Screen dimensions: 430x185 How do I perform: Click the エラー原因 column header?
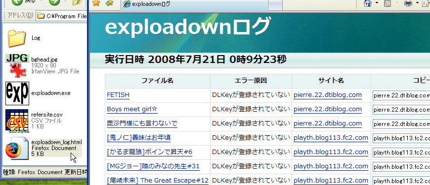[251, 81]
